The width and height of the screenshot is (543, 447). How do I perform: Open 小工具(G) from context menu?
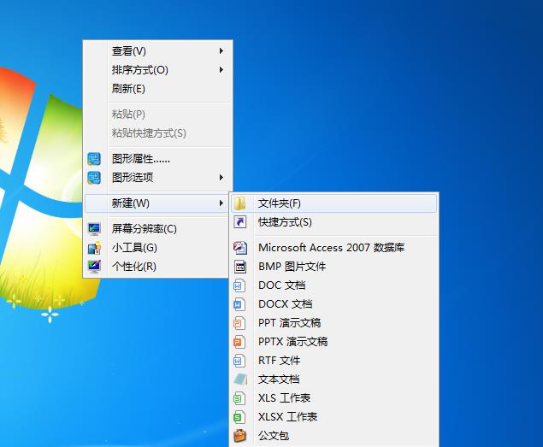(x=158, y=248)
